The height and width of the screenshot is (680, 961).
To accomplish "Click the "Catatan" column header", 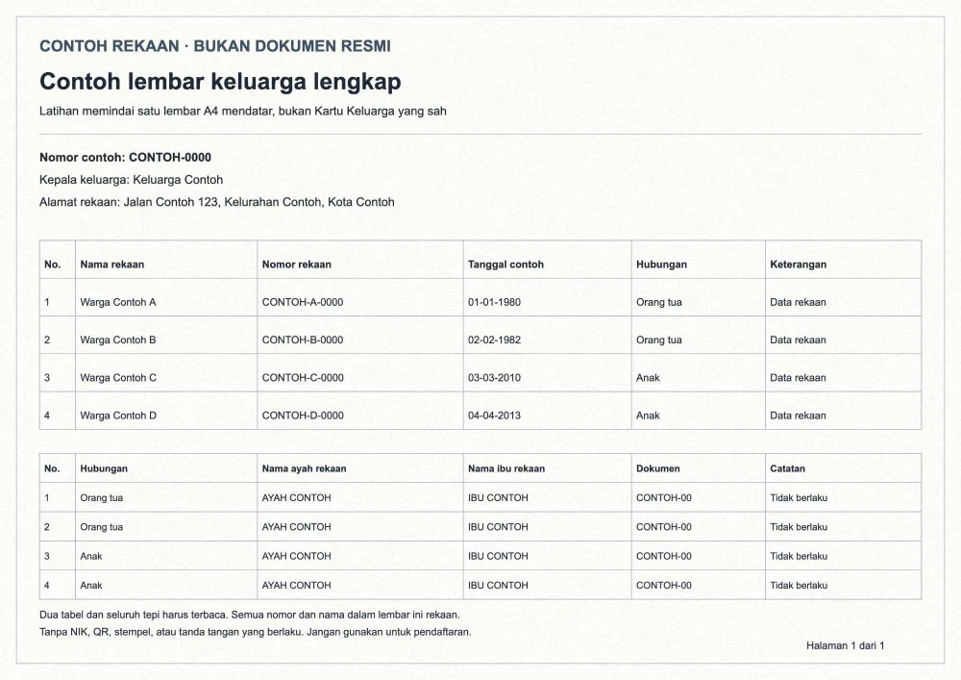I will click(x=788, y=468).
